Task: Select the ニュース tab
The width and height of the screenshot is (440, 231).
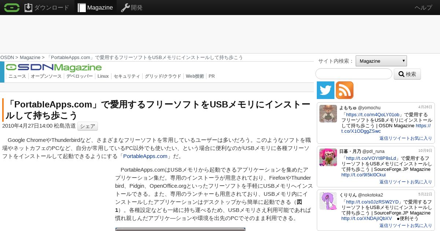Action: [17, 76]
